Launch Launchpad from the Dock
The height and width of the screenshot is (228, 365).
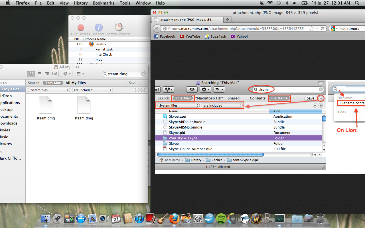(x=57, y=219)
